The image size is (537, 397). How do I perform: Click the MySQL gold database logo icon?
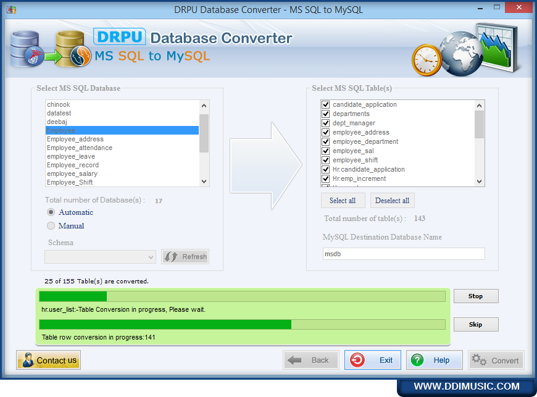pos(73,49)
